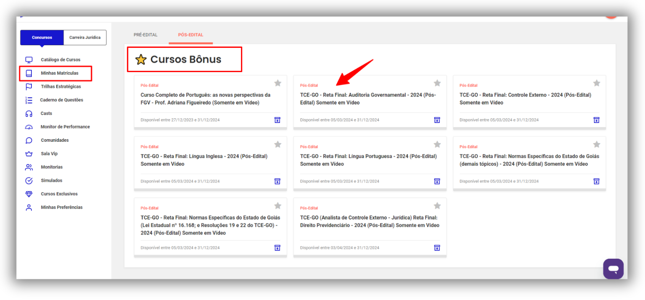
Task: Open Simulados in the sidebar
Action: (x=51, y=180)
